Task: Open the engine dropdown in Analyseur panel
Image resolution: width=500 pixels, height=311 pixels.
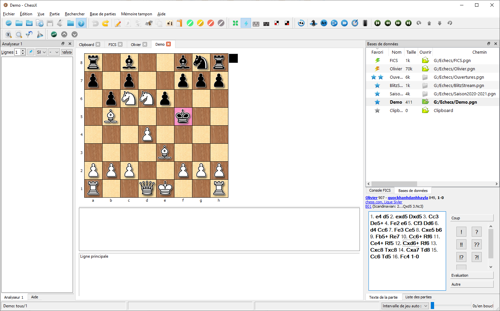Action: (41, 52)
